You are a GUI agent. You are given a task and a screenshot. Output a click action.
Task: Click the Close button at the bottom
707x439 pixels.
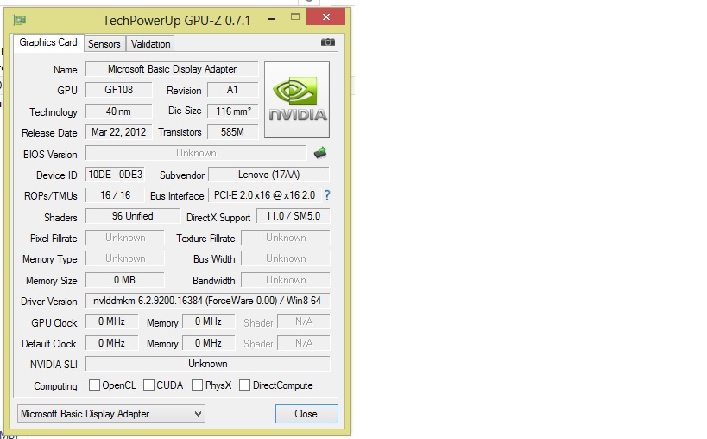pyautogui.click(x=306, y=414)
